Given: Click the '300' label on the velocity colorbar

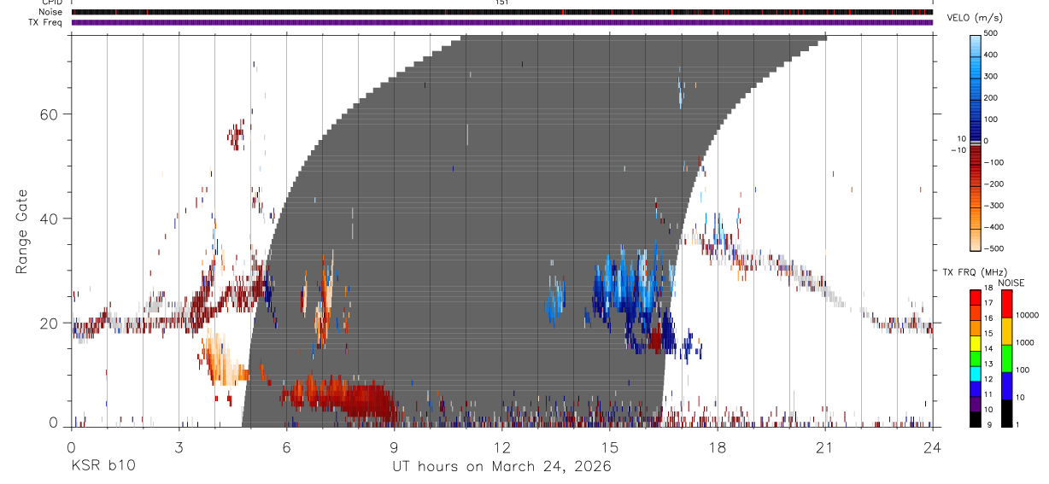Looking at the screenshot, I should (993, 76).
